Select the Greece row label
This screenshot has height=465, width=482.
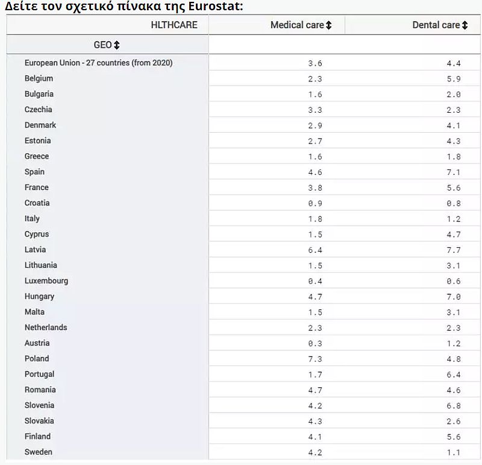[x=37, y=156]
